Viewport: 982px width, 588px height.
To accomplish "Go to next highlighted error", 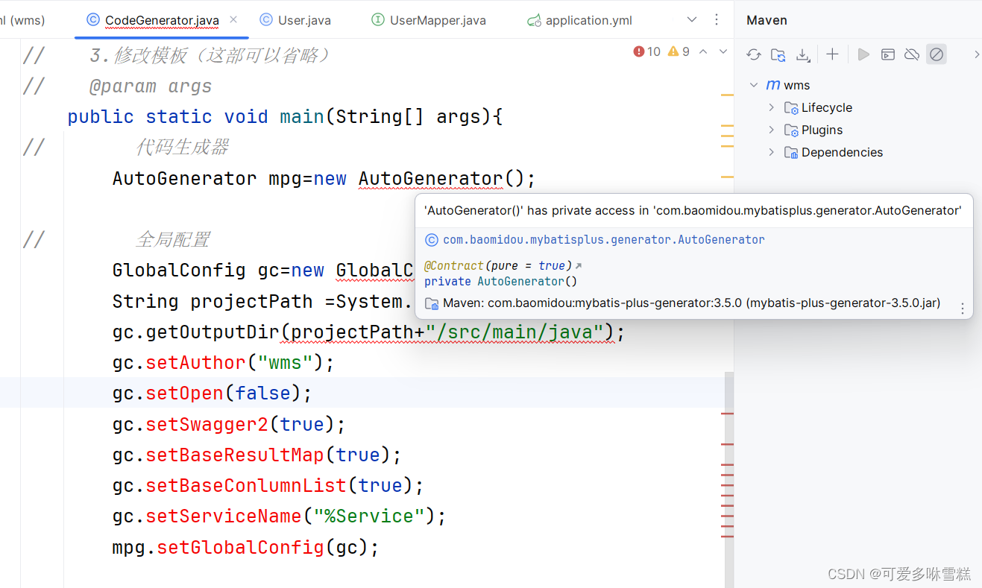I will coord(723,51).
